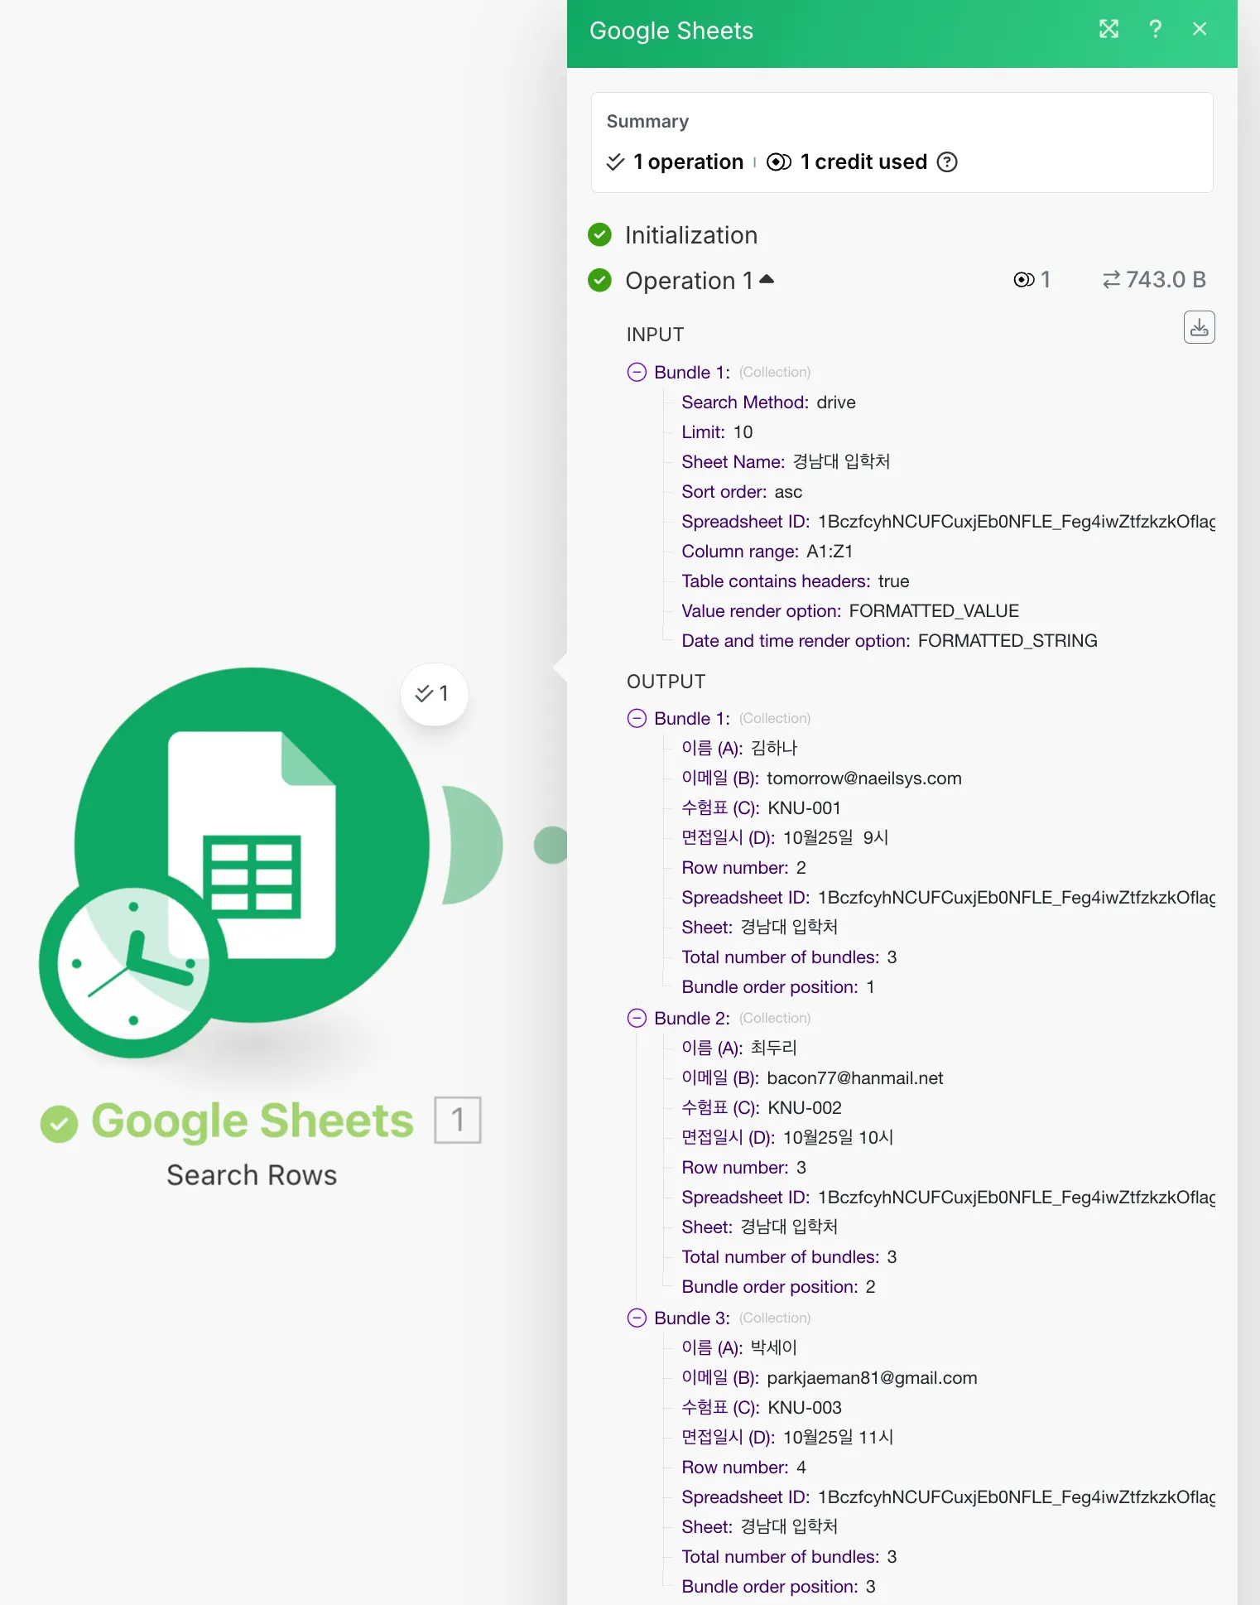Click the KNU-003 value row
The image size is (1260, 1605).
point(762,1408)
